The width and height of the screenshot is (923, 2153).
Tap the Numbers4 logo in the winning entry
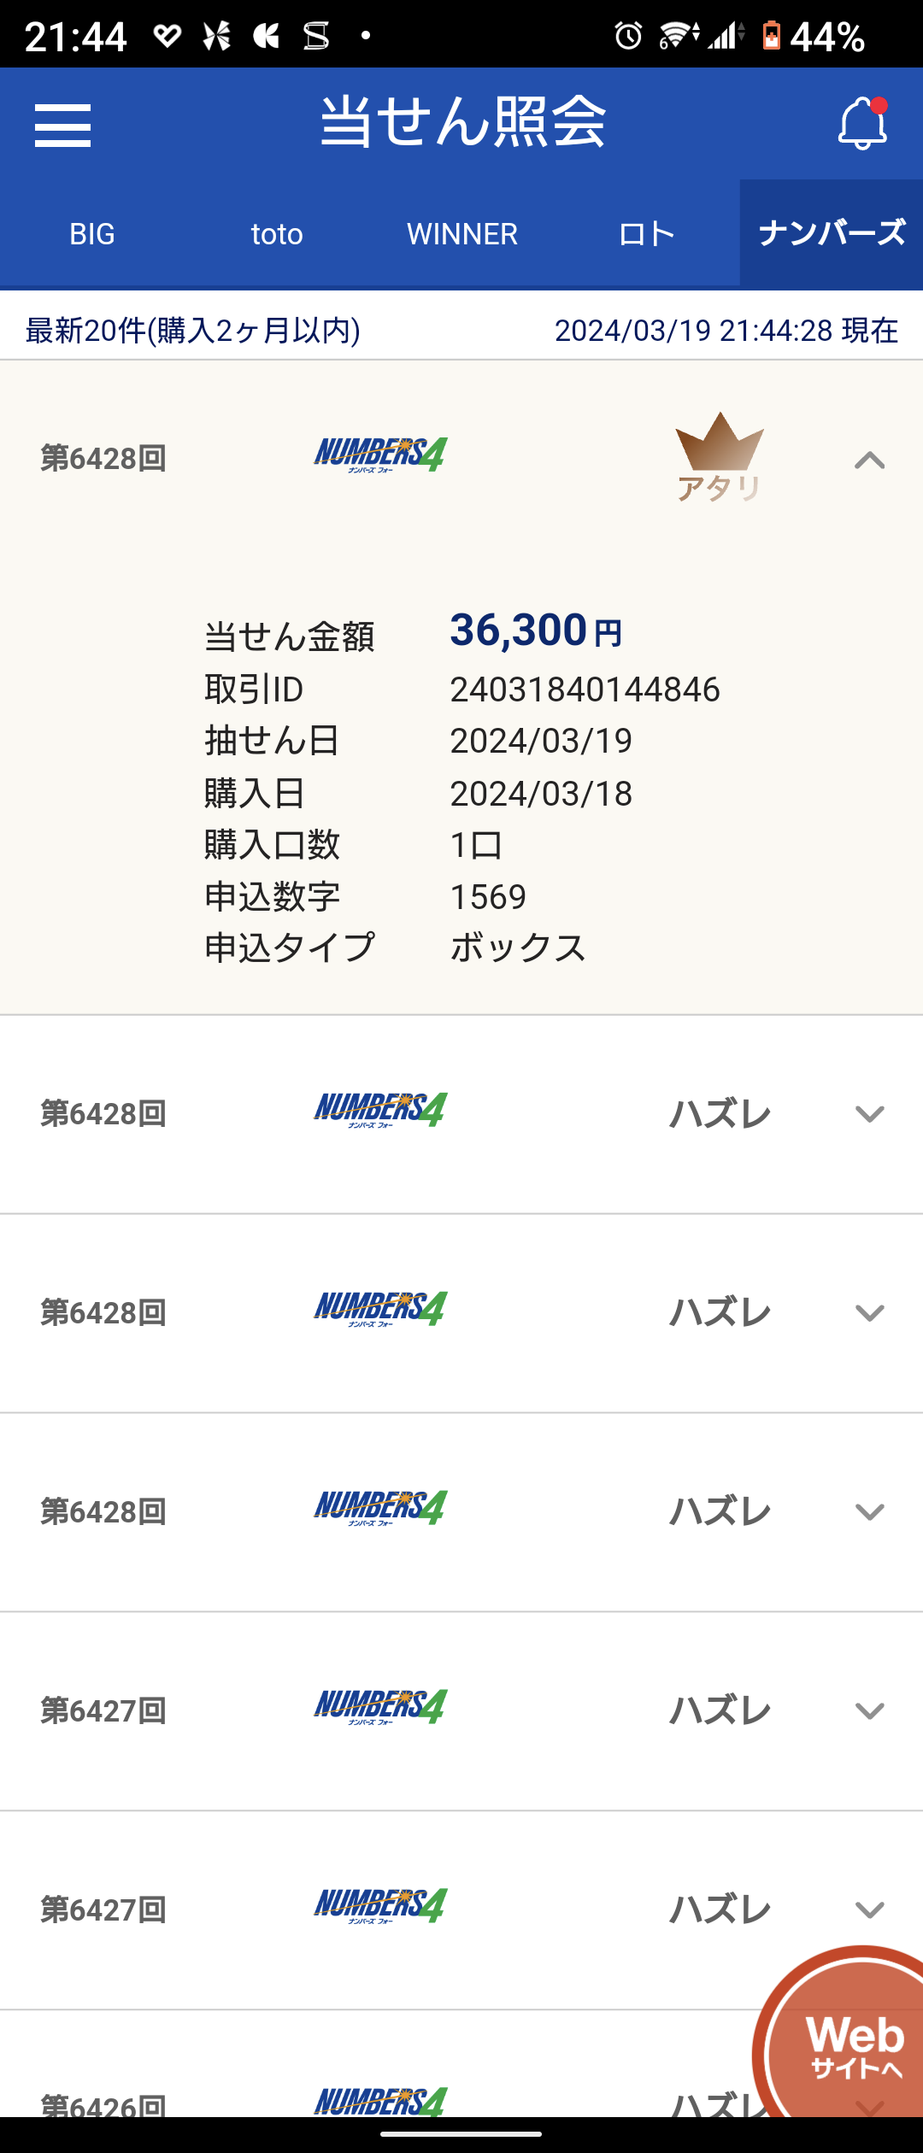point(381,455)
